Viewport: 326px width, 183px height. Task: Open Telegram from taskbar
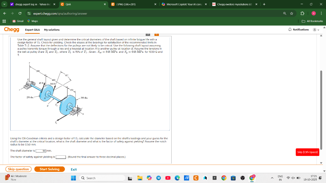159,178
